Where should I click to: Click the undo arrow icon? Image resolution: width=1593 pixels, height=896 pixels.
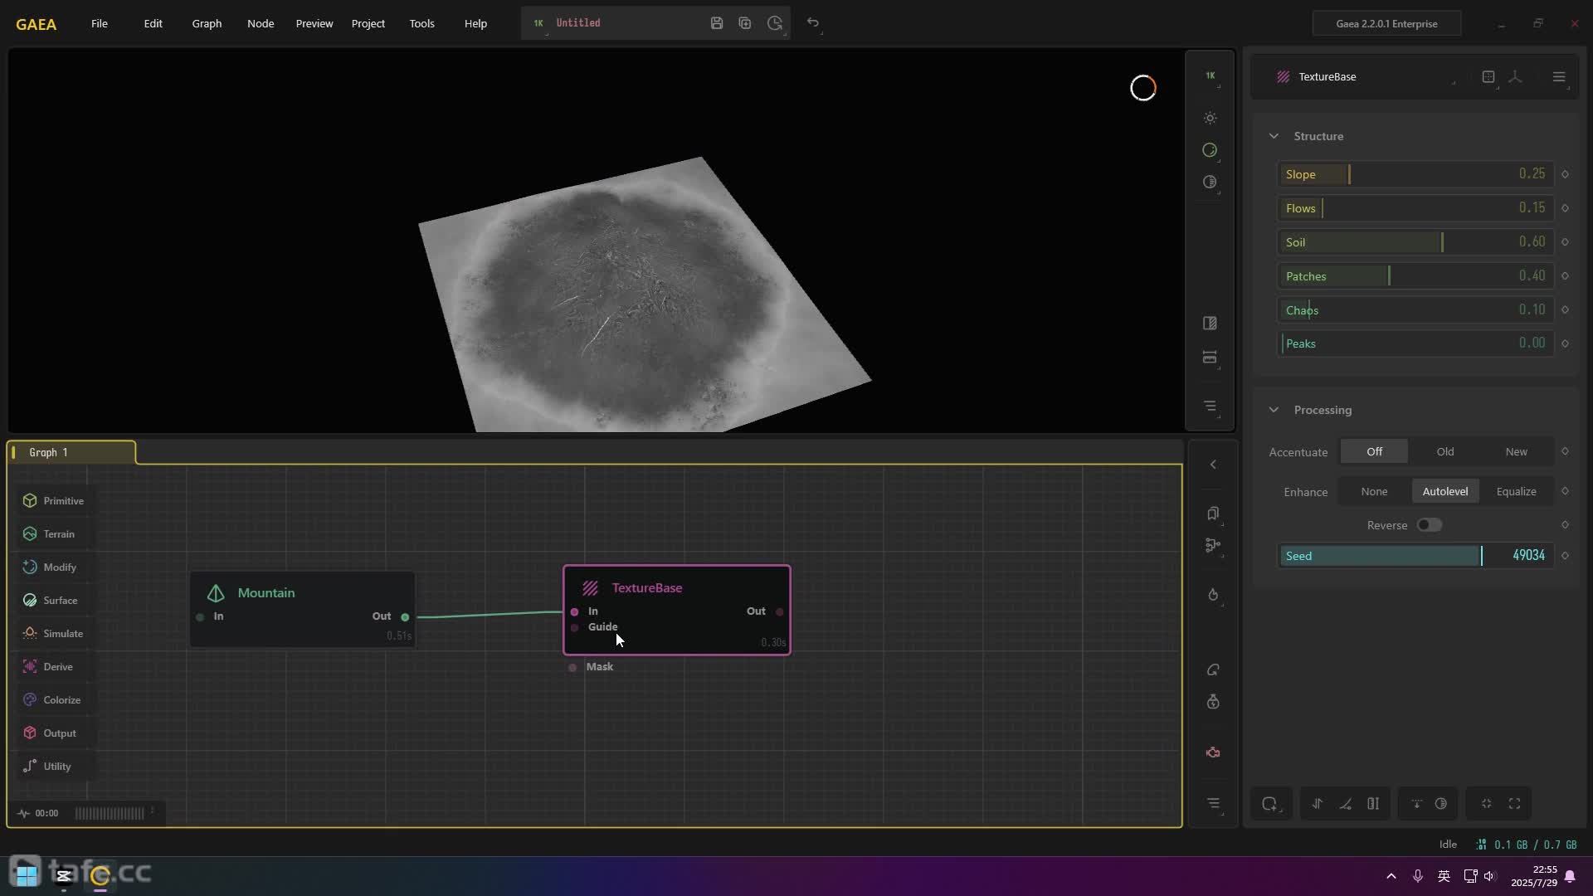813,23
